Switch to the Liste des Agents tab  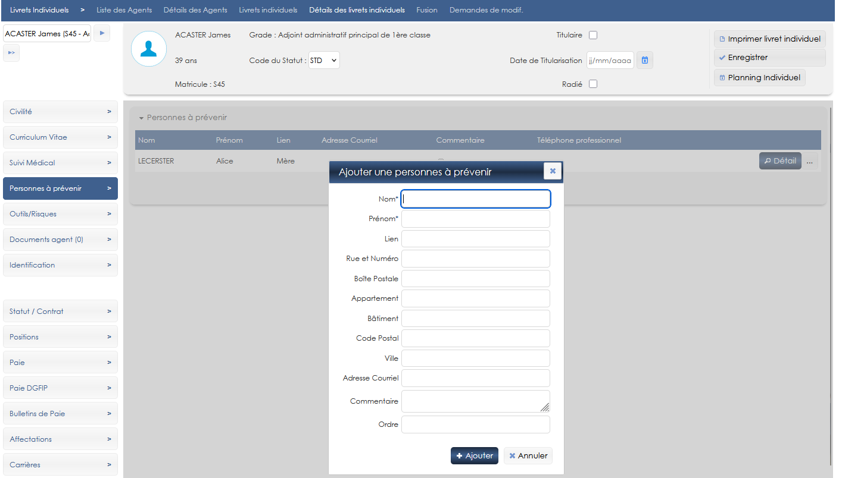(x=124, y=10)
